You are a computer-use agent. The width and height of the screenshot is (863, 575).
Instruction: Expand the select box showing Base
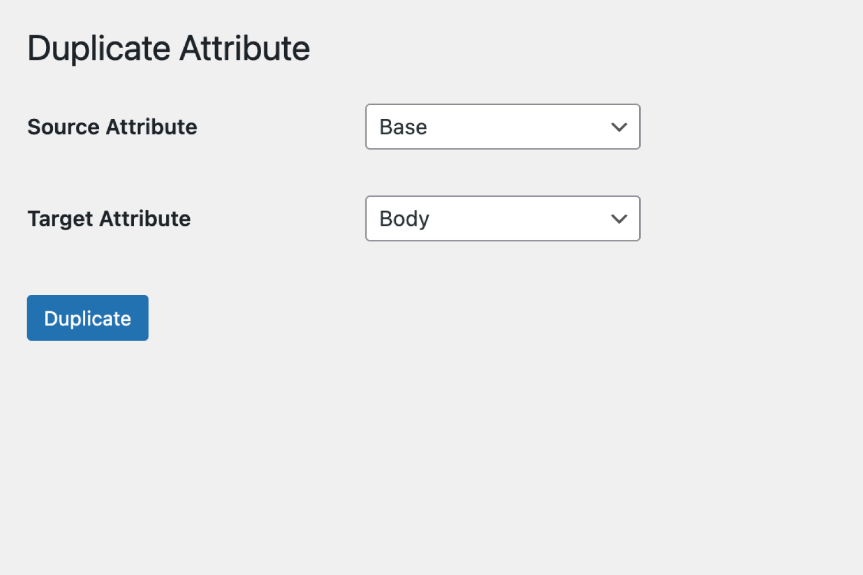(x=502, y=126)
